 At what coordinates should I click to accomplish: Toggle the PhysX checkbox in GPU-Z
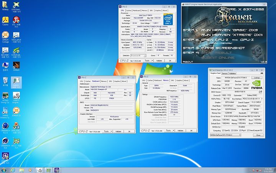click(x=240, y=130)
